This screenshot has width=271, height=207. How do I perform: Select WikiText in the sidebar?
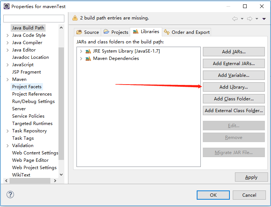point(21,175)
